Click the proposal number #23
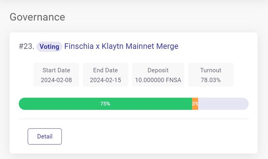 click(26, 47)
